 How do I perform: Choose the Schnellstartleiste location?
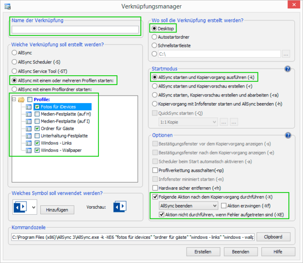point(154,45)
